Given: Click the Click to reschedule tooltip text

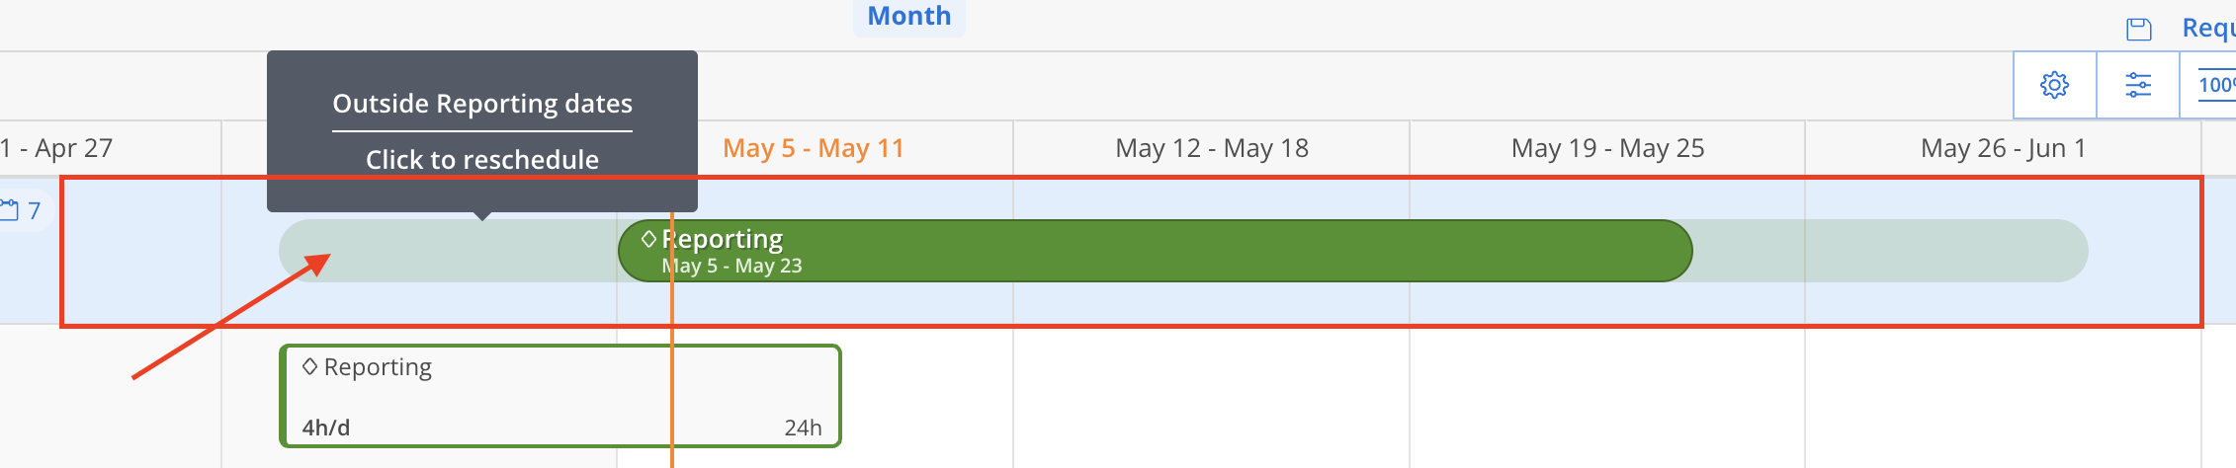Looking at the screenshot, I should coord(482,159).
